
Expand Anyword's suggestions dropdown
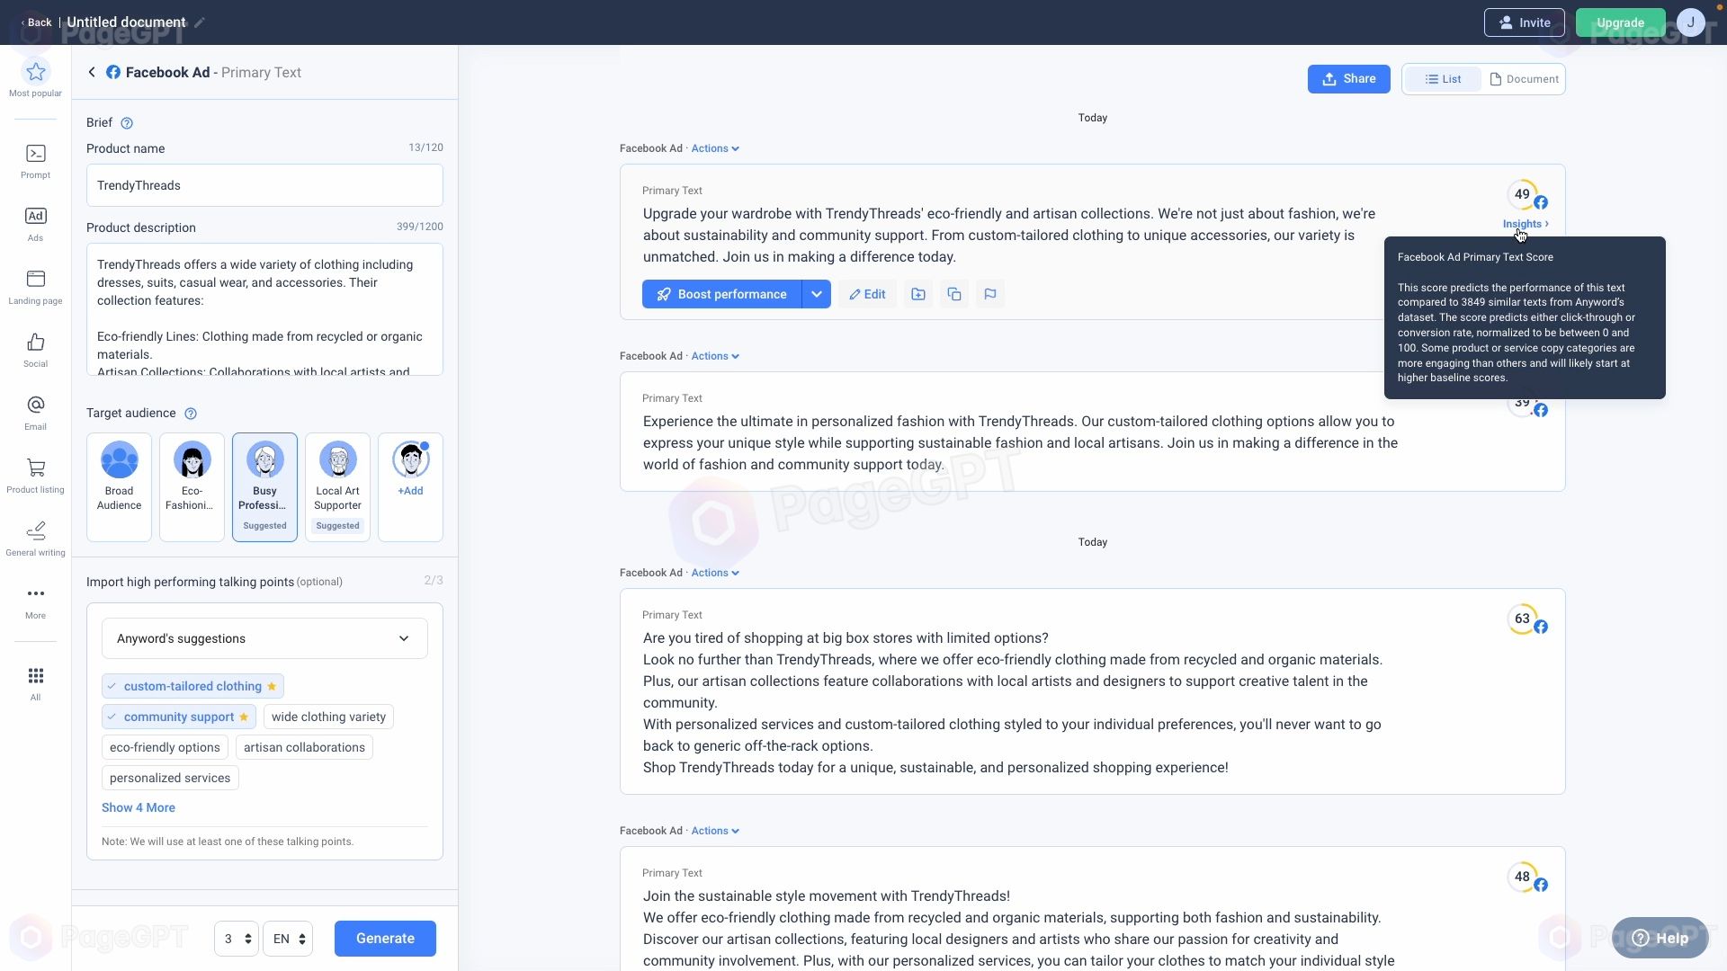click(405, 639)
